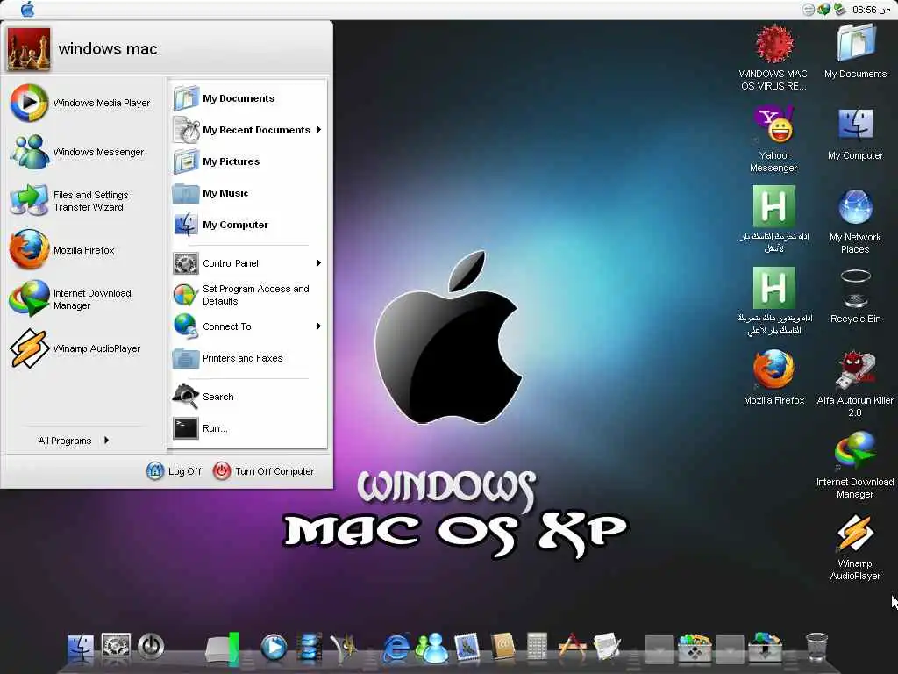The height and width of the screenshot is (674, 898).
Task: Open Mozilla Firefox desktop shortcut
Action: (773, 378)
